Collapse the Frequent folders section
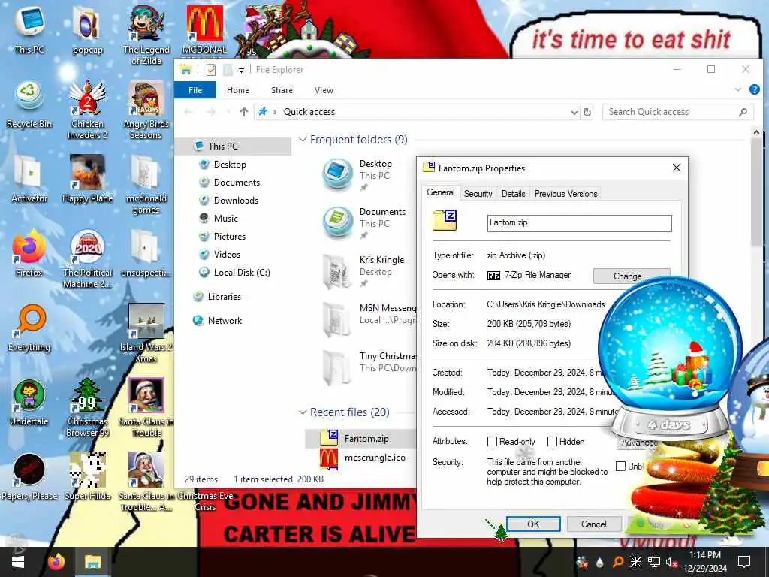769x577 pixels. (303, 140)
